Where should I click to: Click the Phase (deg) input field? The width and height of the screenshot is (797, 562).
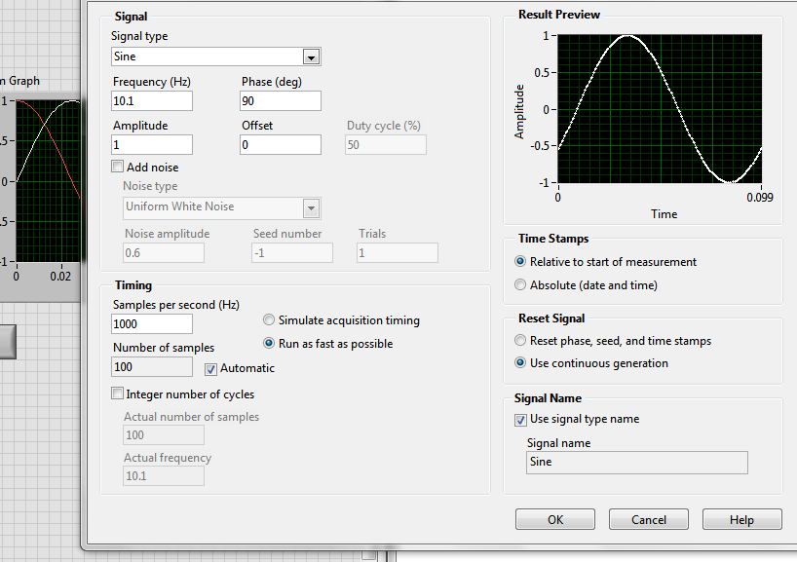pyautogui.click(x=281, y=100)
